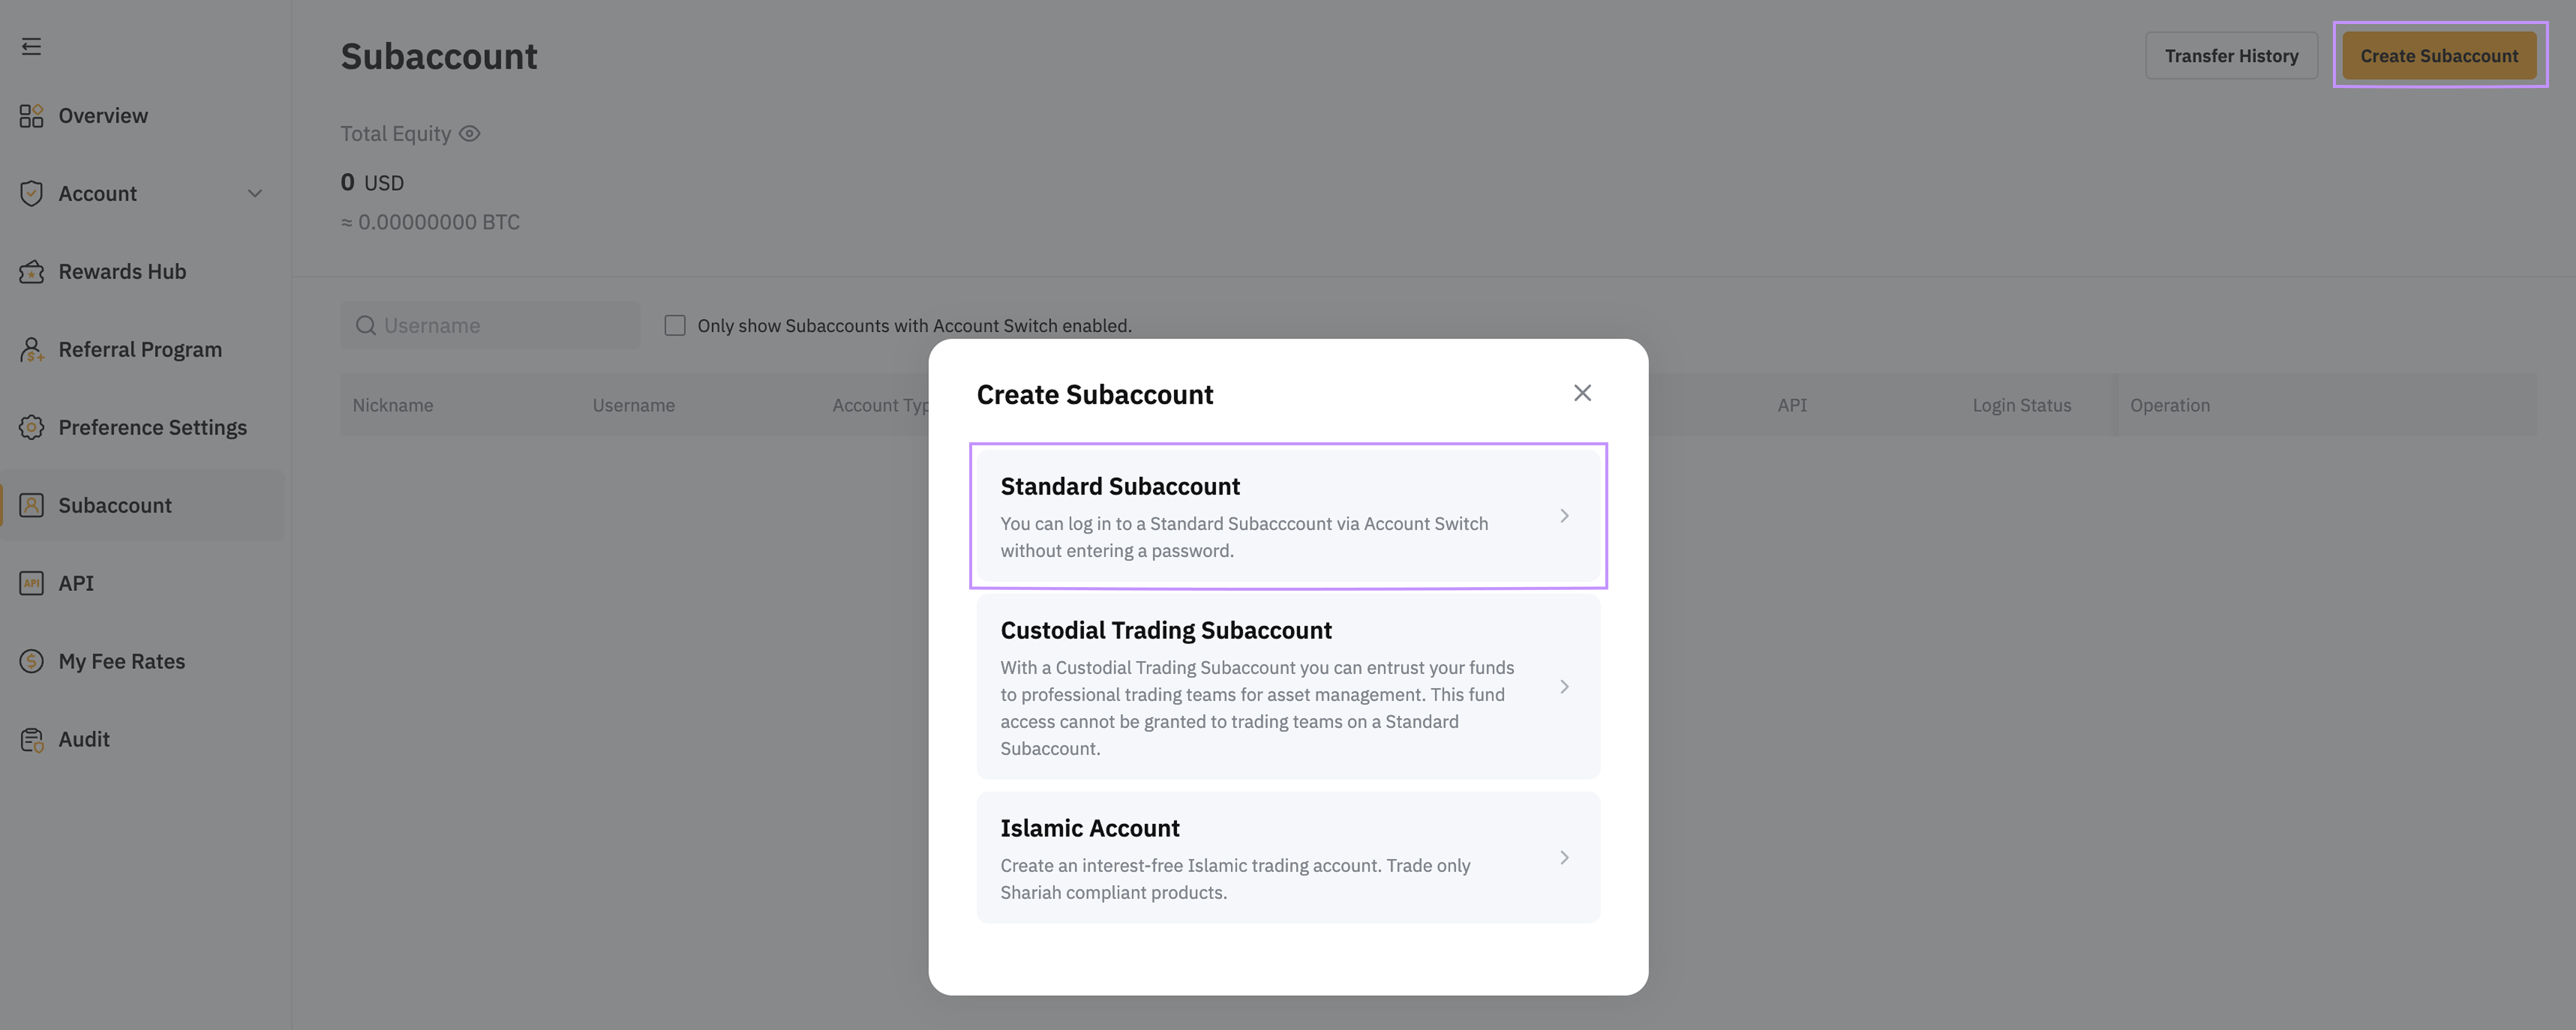Click Create Subaccount button
The height and width of the screenshot is (1030, 2576).
[x=2439, y=56]
